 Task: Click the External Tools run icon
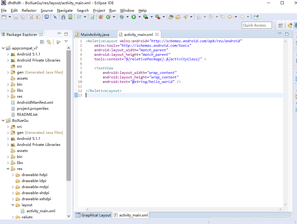pyautogui.click(x=158, y=17)
